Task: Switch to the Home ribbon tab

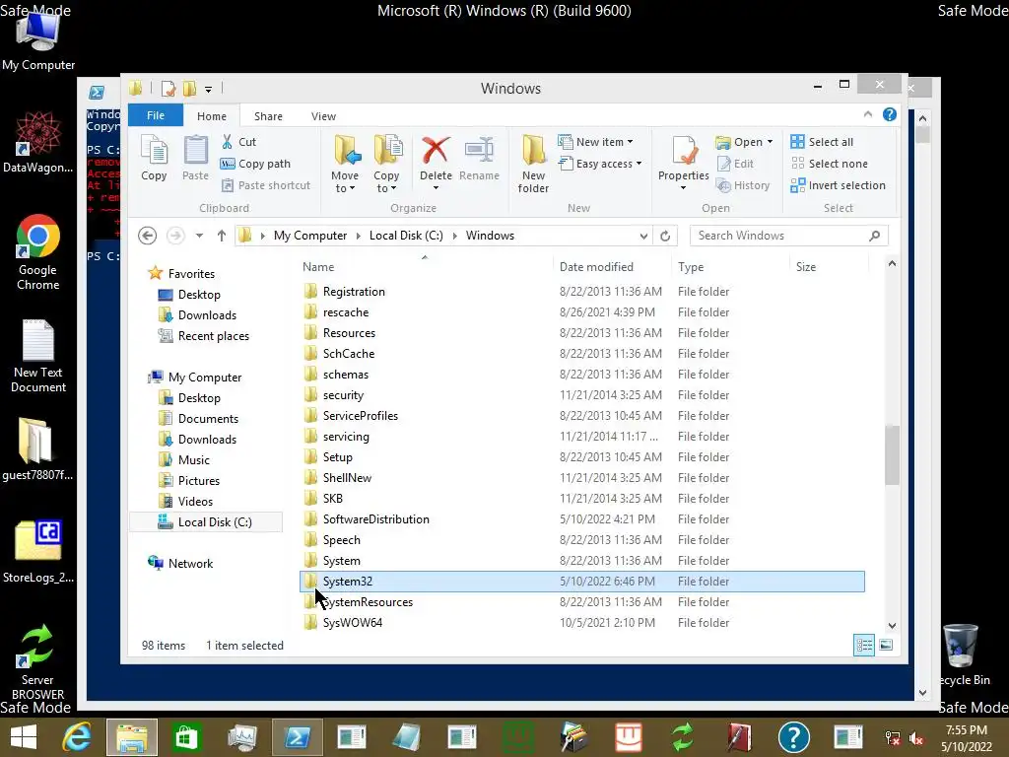Action: 212,116
